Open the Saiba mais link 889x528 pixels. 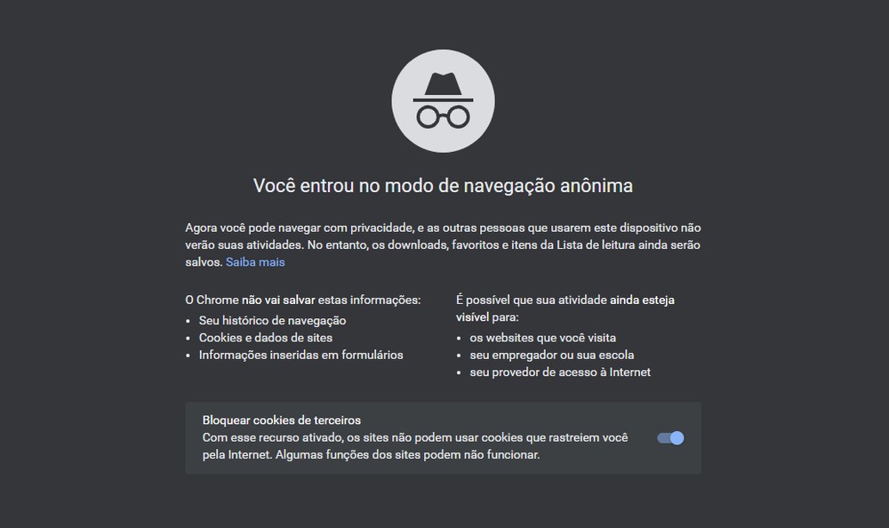coord(255,262)
